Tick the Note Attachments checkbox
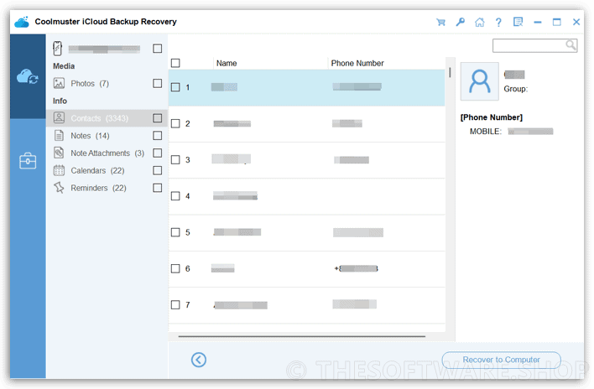 pyautogui.click(x=157, y=153)
